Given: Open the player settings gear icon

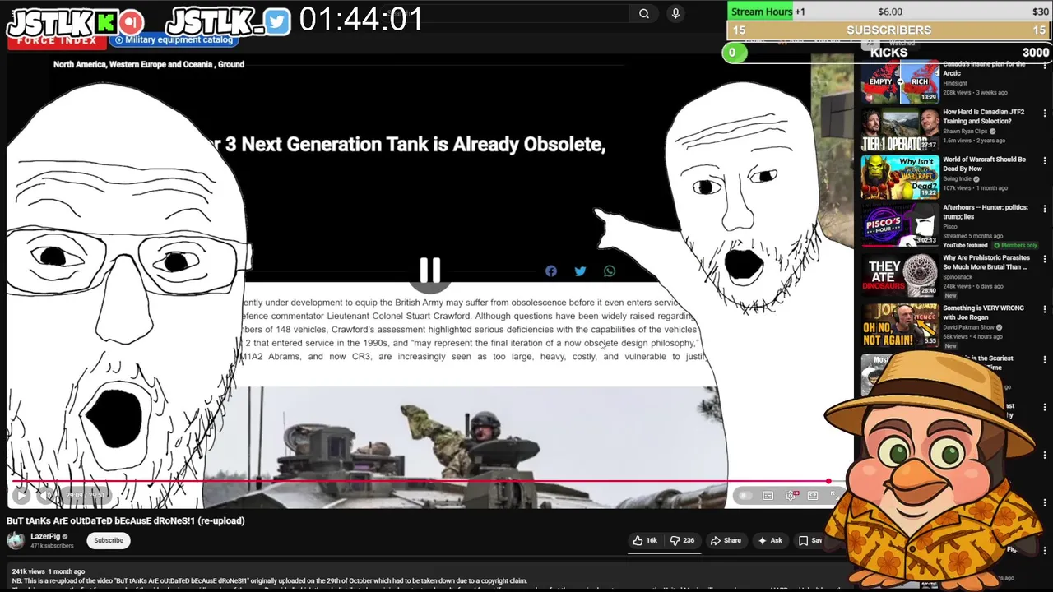Looking at the screenshot, I should 791,495.
